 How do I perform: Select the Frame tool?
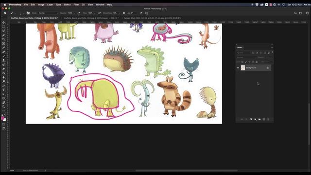coord(3,43)
